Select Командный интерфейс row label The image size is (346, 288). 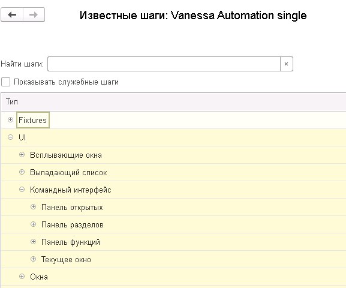[71, 190]
